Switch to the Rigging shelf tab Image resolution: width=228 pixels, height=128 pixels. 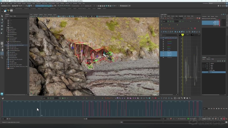[40, 8]
